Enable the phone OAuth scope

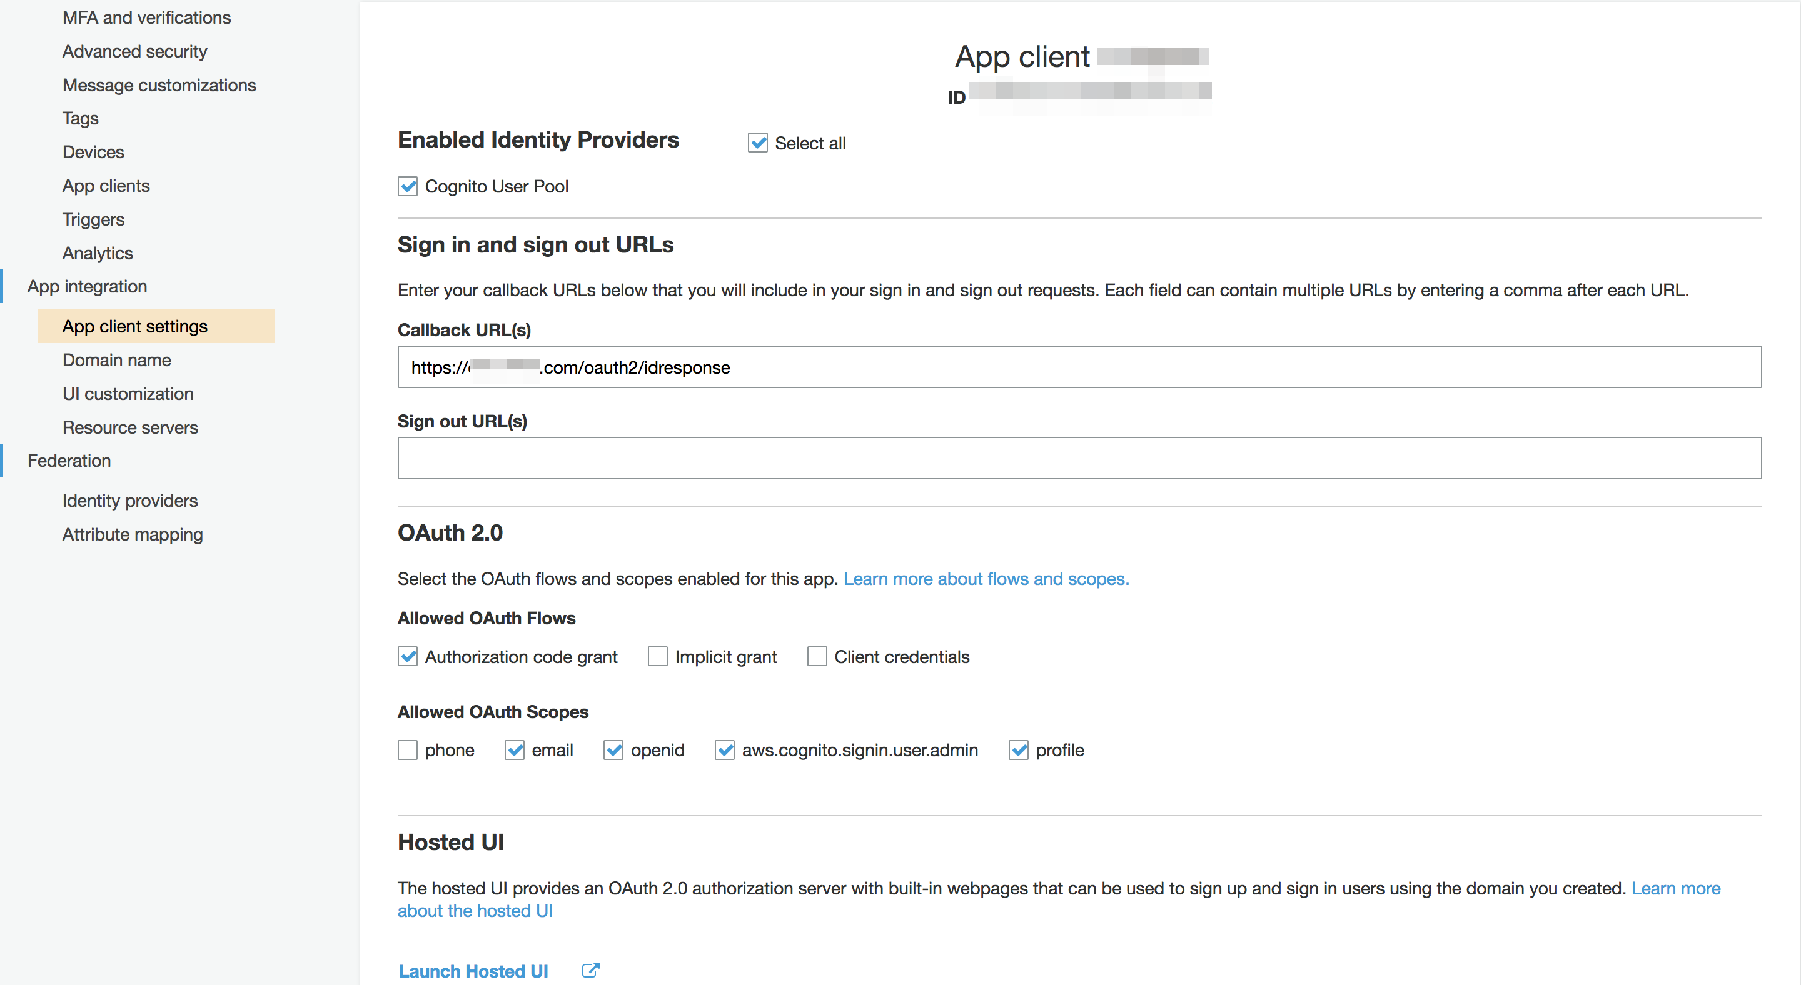click(x=408, y=749)
